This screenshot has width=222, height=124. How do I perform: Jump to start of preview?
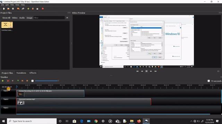(137, 71)
